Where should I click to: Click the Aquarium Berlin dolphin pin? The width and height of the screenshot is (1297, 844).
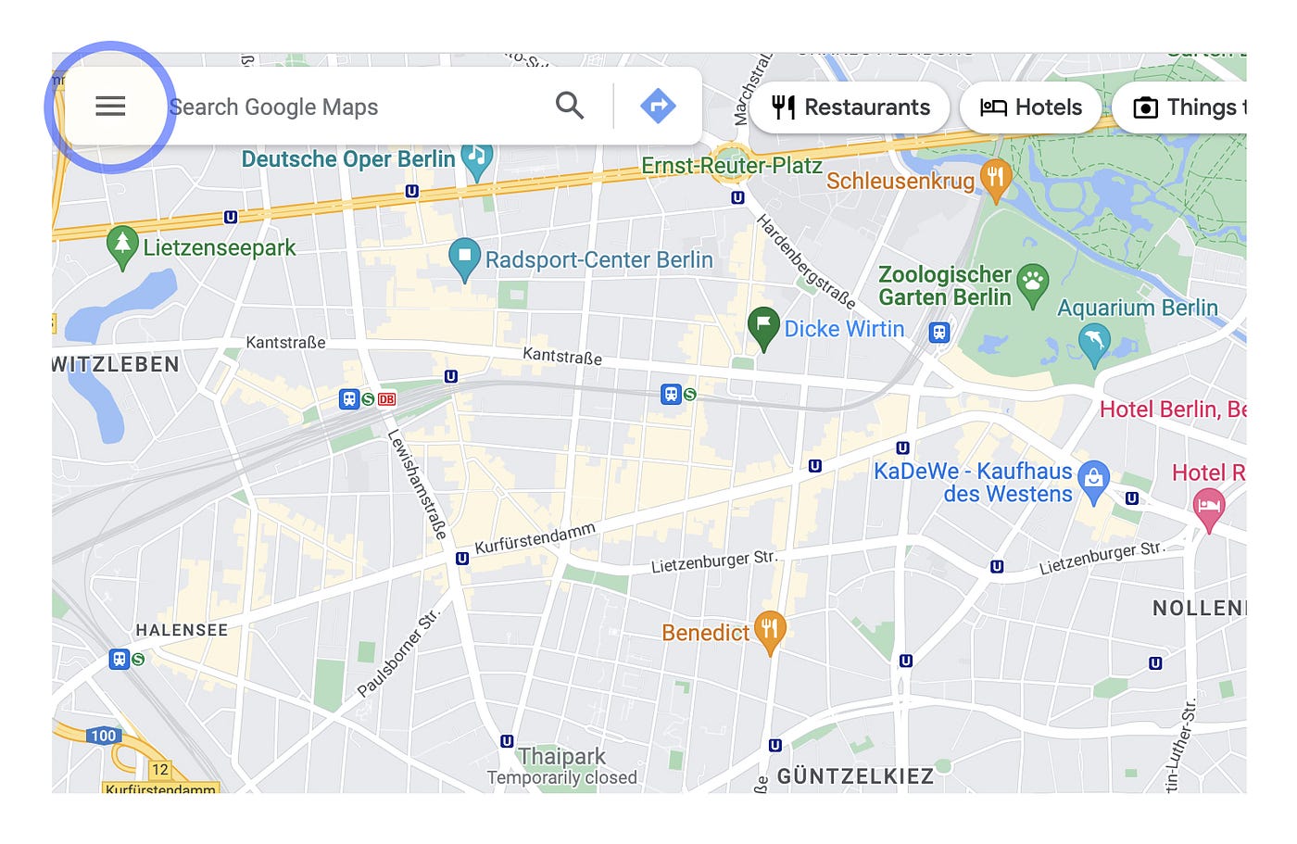click(x=1094, y=345)
